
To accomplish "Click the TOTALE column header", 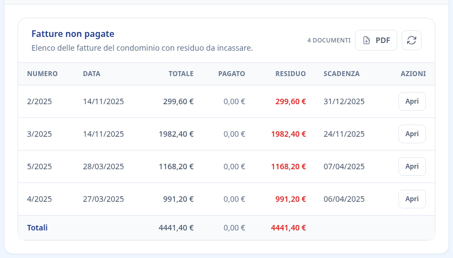I will tap(181, 74).
